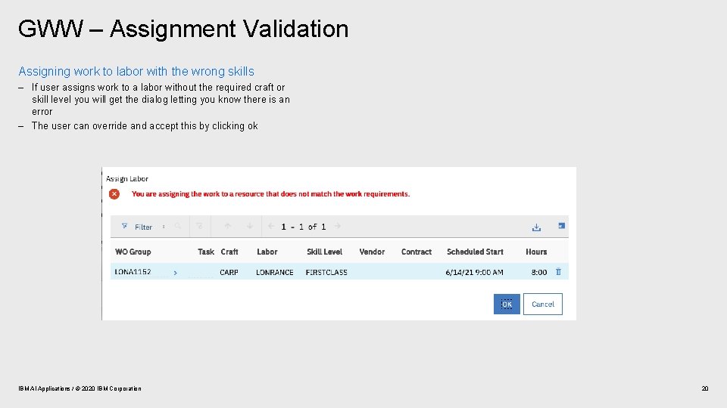The height and width of the screenshot is (408, 727).
Task: Click the download table icon
Action: click(536, 227)
